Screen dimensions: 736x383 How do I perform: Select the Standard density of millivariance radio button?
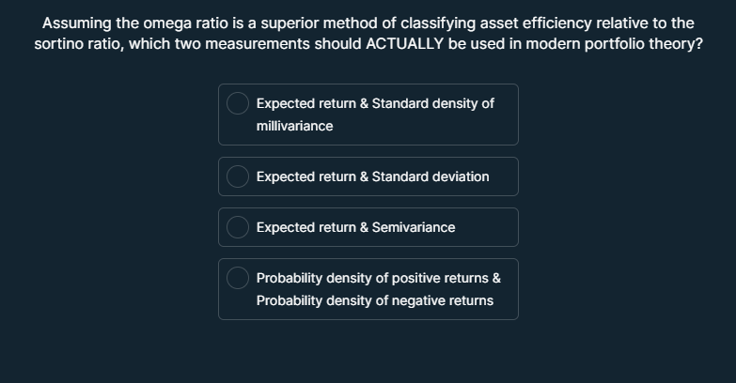(239, 103)
